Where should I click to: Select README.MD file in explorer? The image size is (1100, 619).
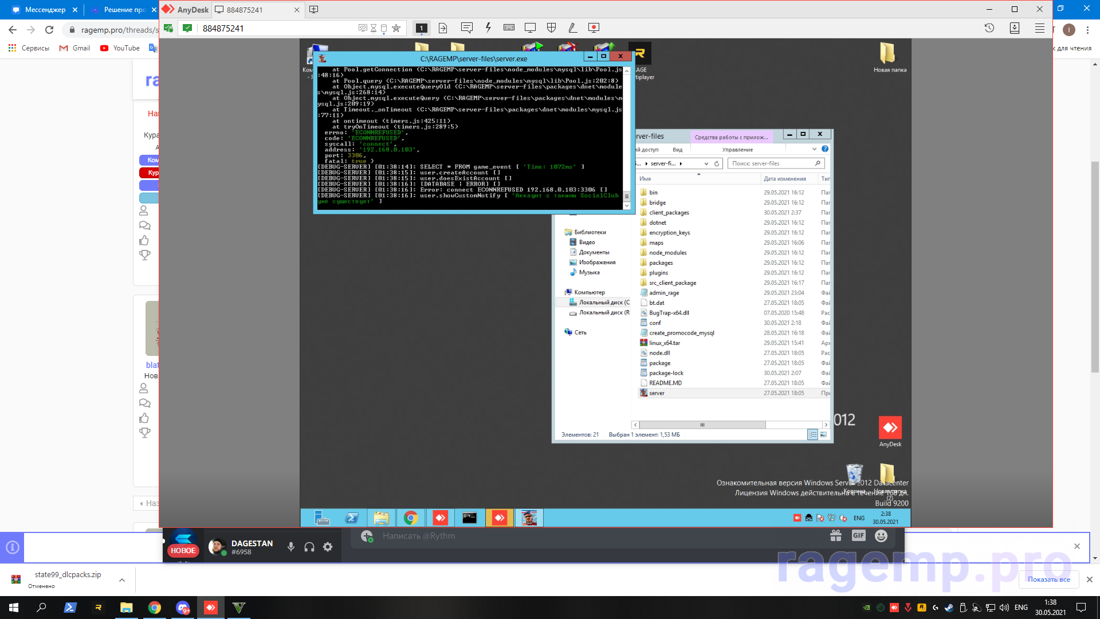click(x=665, y=383)
